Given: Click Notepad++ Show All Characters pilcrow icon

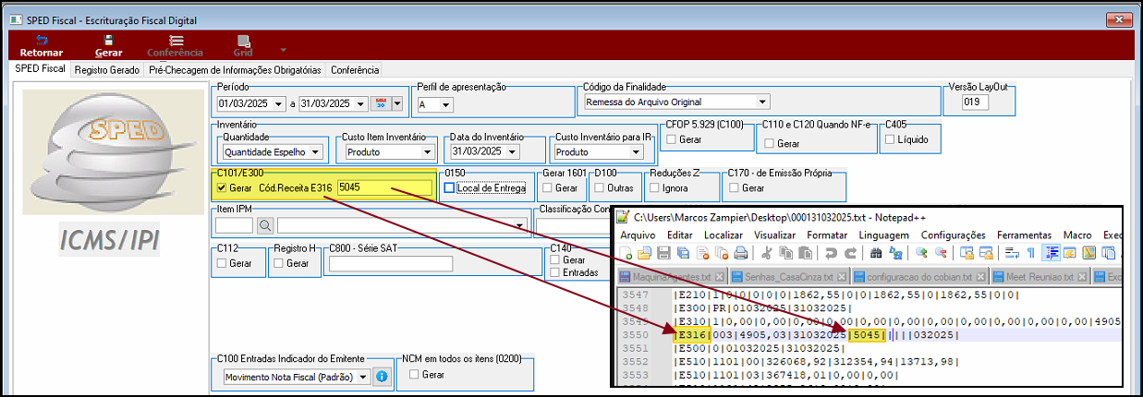Looking at the screenshot, I should point(1030,252).
